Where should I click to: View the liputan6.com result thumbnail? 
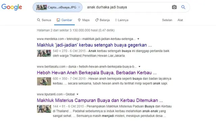pos(44,109)
